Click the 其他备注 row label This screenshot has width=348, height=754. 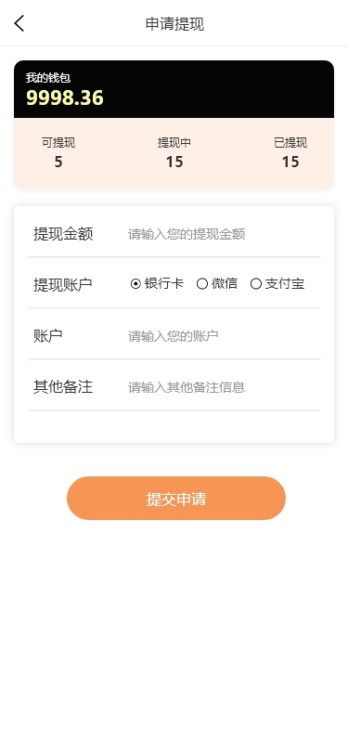click(63, 386)
